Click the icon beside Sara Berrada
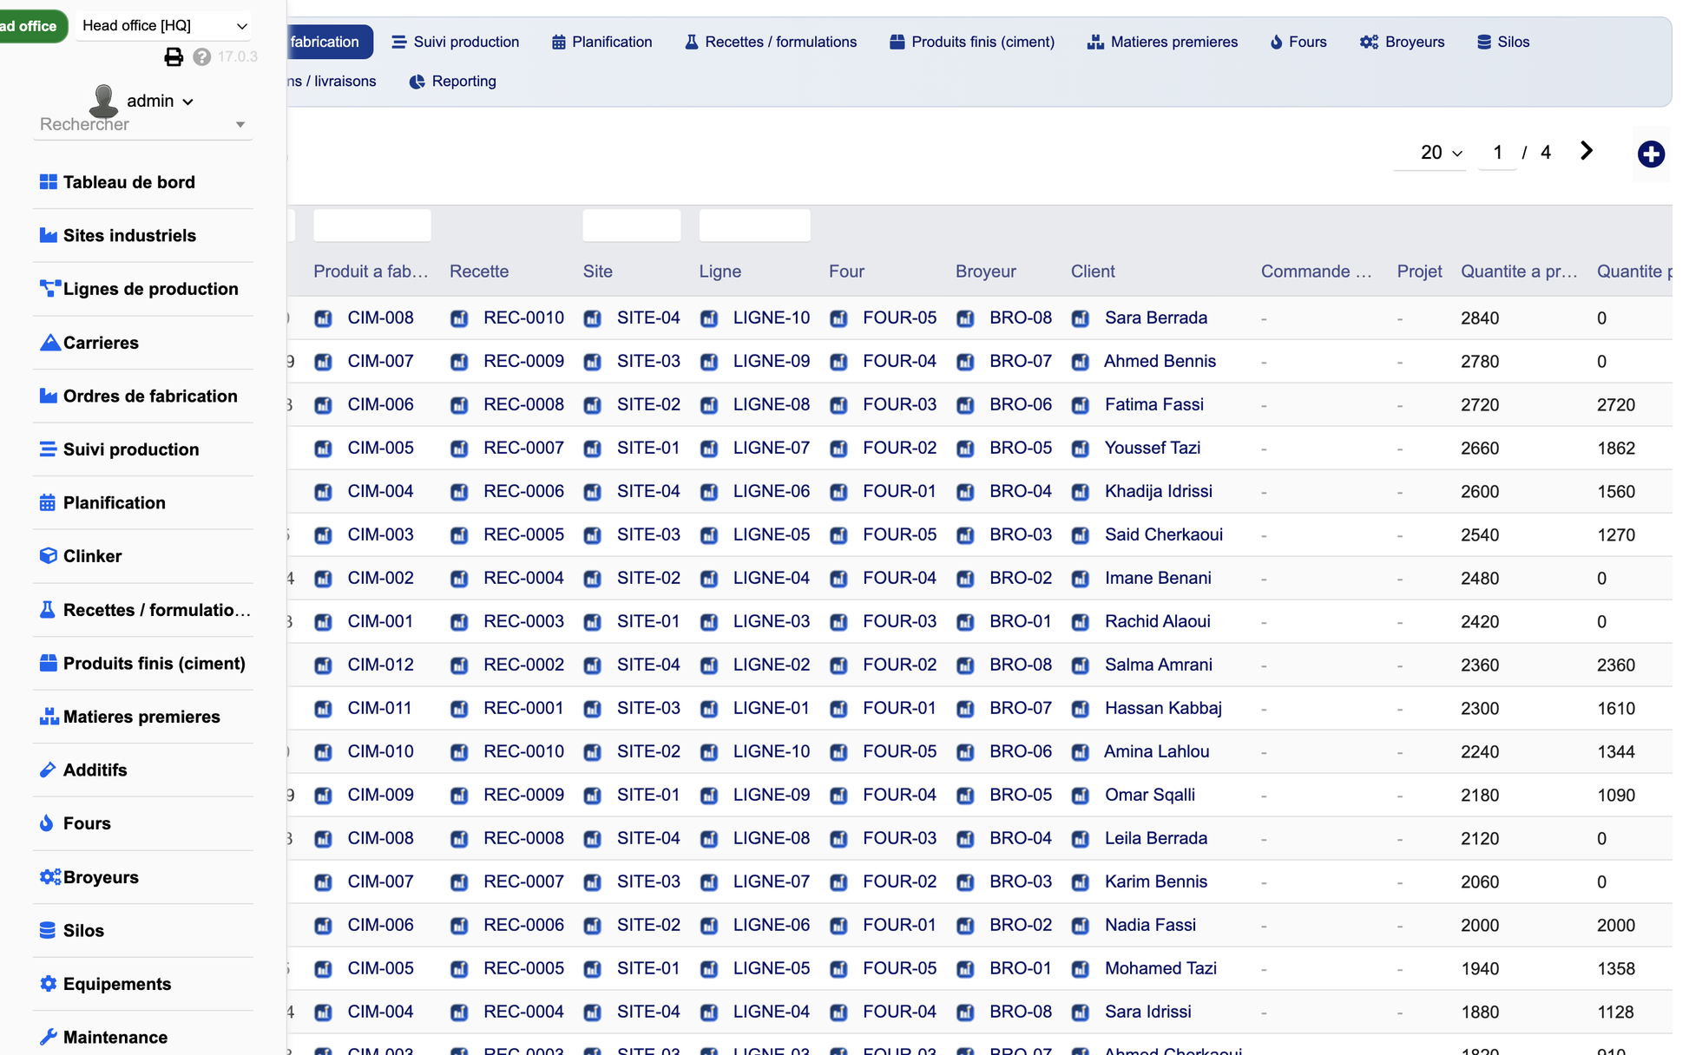This screenshot has width=1689, height=1055. [x=1081, y=318]
